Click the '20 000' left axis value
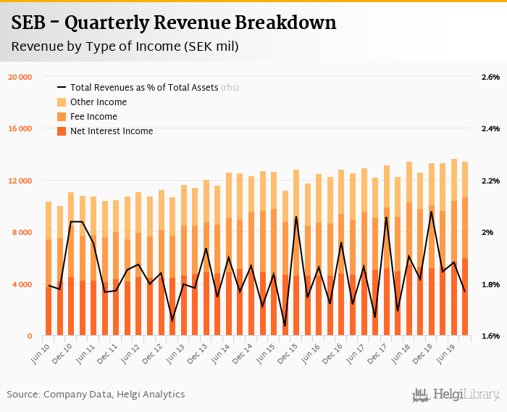 (20, 77)
